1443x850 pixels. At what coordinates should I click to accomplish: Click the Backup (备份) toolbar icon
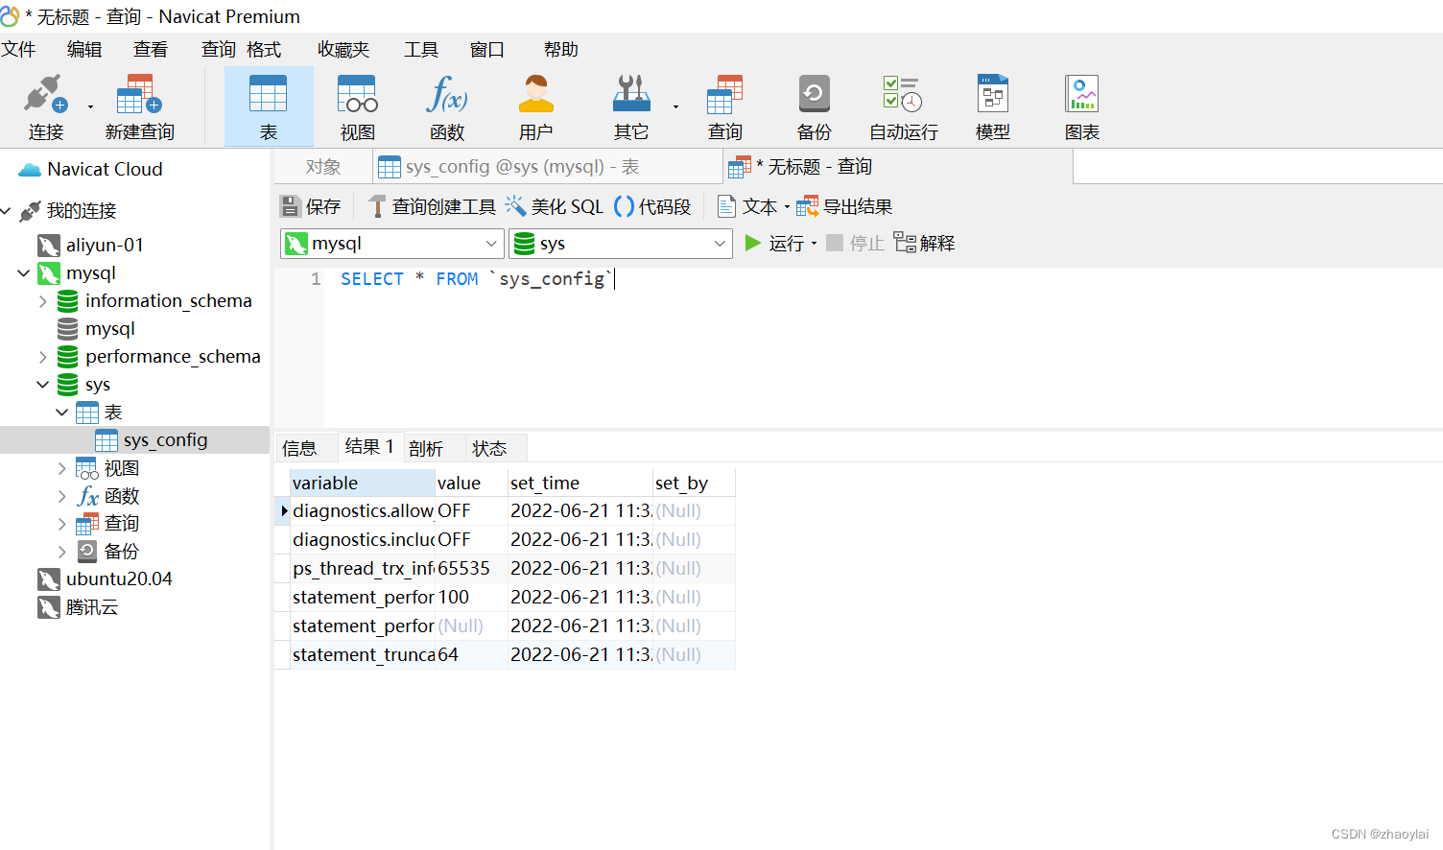coord(814,106)
